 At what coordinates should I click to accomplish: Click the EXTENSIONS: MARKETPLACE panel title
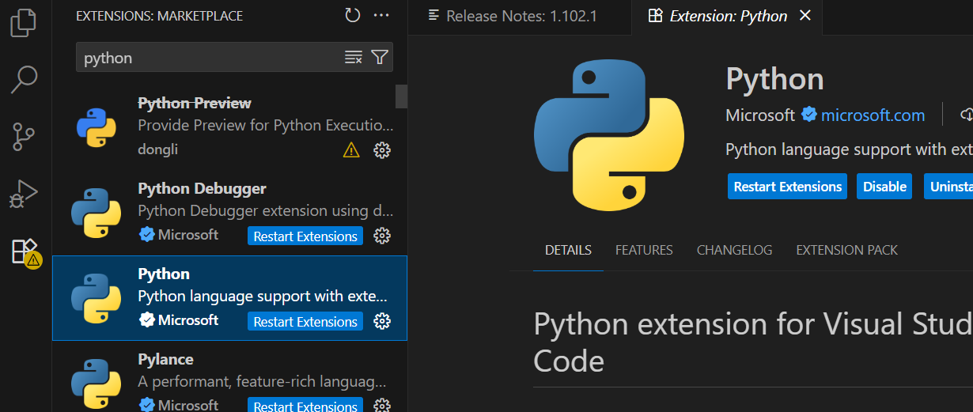tap(159, 16)
